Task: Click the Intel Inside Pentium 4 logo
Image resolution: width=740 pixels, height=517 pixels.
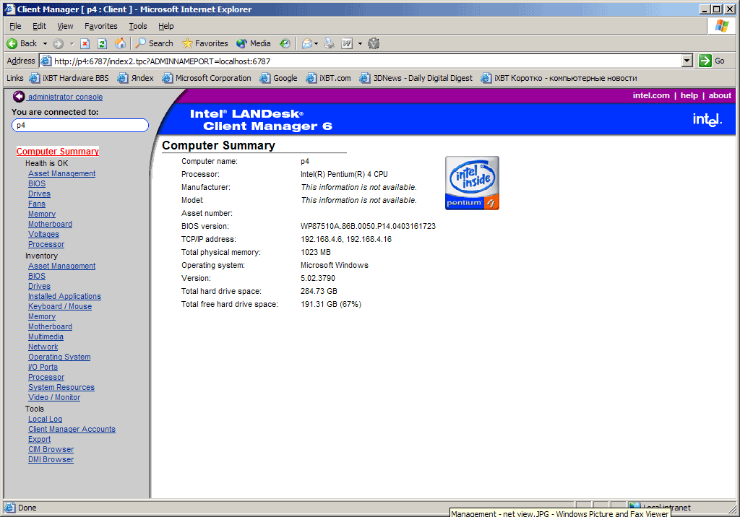Action: 472,183
